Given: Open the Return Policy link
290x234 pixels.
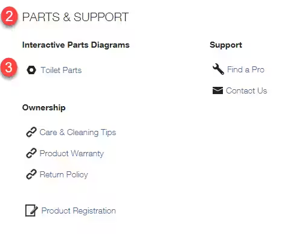Looking at the screenshot, I should coord(63,174).
